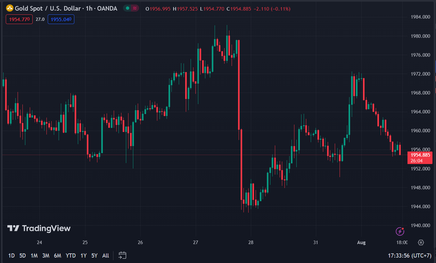436x263 pixels.
Task: Open chart settings hexagon icon
Action: [421, 242]
